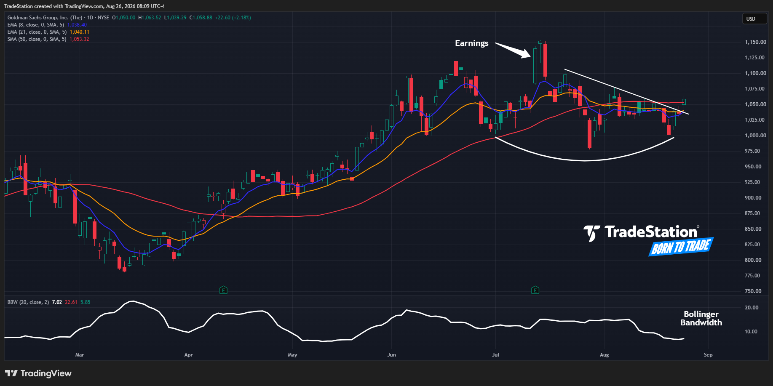
Task: Click the 1,150.00 price axis label
Action: (755, 42)
